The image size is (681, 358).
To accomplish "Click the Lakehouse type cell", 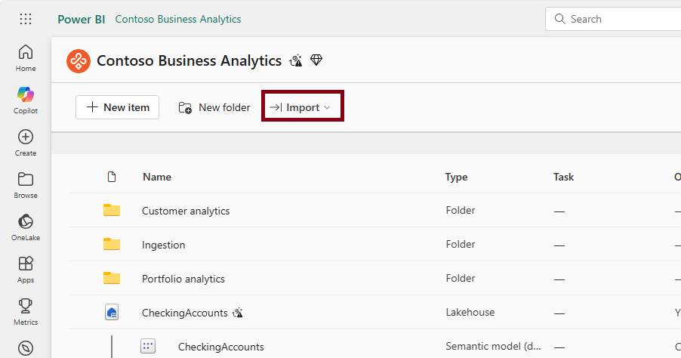I will 470,312.
